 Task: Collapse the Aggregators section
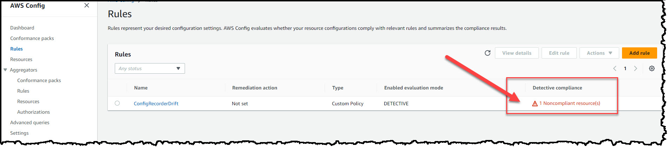click(5, 70)
